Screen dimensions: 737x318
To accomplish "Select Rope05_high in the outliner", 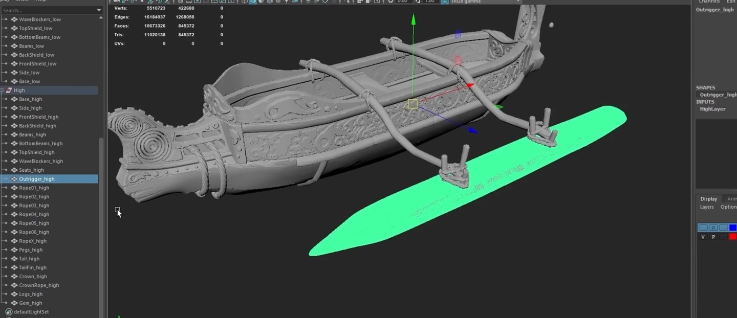I will click(x=34, y=223).
